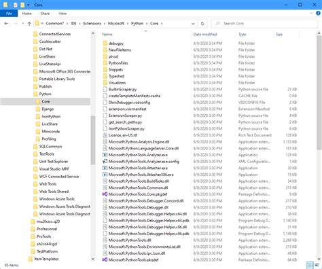The height and width of the screenshot is (269, 322).
Task: Select IDE in the address breadcrumb
Action: point(73,23)
